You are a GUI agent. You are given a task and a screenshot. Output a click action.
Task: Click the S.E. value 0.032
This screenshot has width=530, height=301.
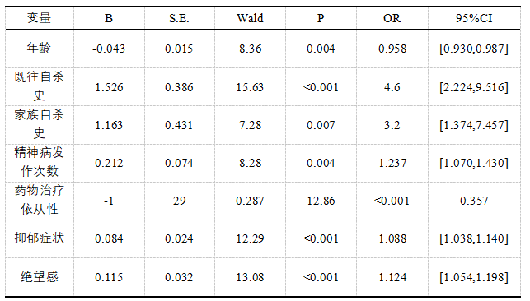pyautogui.click(x=179, y=277)
